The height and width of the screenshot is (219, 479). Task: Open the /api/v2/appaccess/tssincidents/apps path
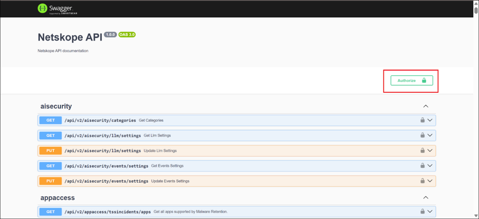point(108,212)
